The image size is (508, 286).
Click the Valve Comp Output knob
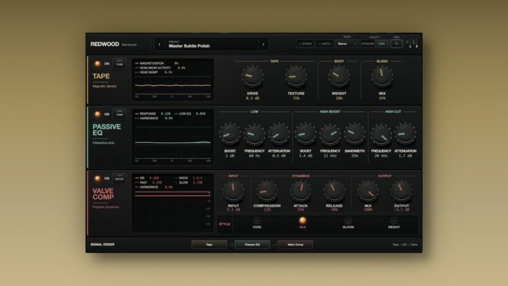(x=402, y=191)
